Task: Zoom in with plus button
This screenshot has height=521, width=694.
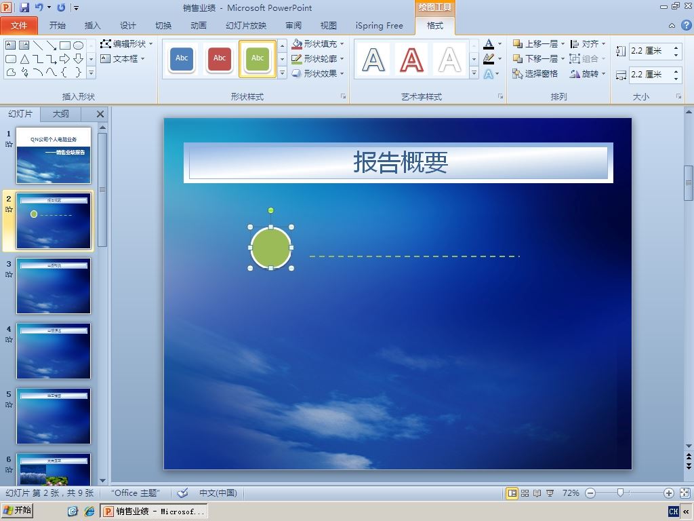Action: (x=669, y=493)
